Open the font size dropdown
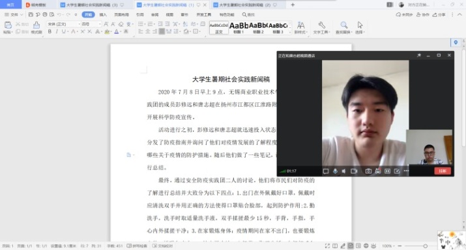Viewport: 466px width, 250px height. (x=100, y=24)
